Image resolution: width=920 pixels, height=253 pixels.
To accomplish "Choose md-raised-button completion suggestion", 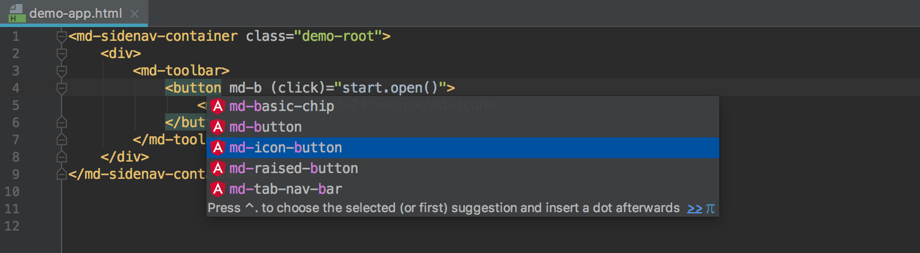I will (x=463, y=168).
